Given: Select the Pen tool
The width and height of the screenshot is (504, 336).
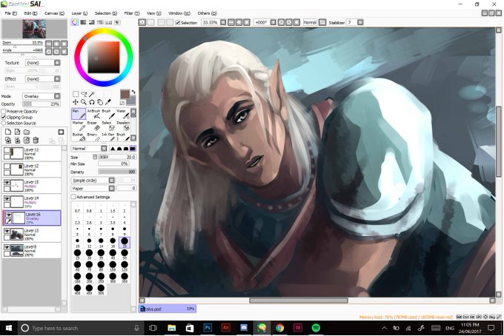Looking at the screenshot, I should [79, 114].
